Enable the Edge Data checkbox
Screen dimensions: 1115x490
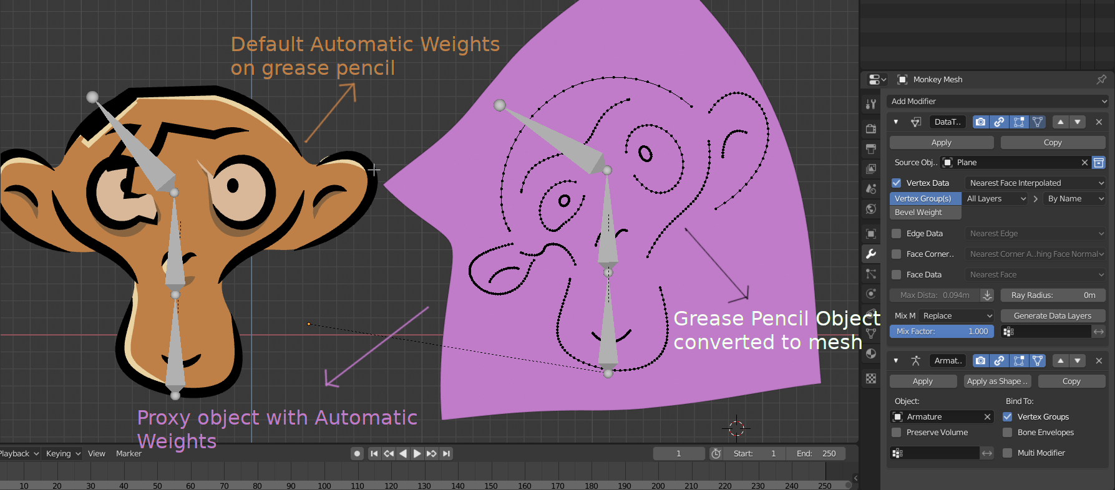(897, 234)
